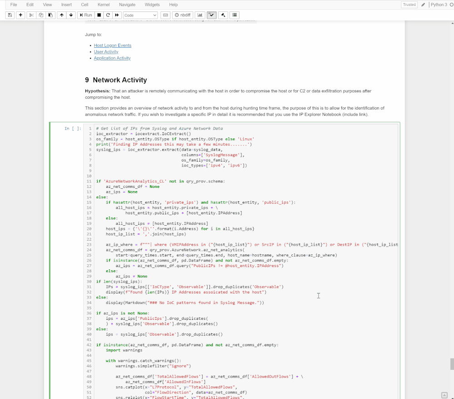Click code line 'ioc_extractor = iocextract.IoCExtract()'
454x399 pixels.
(x=144, y=134)
